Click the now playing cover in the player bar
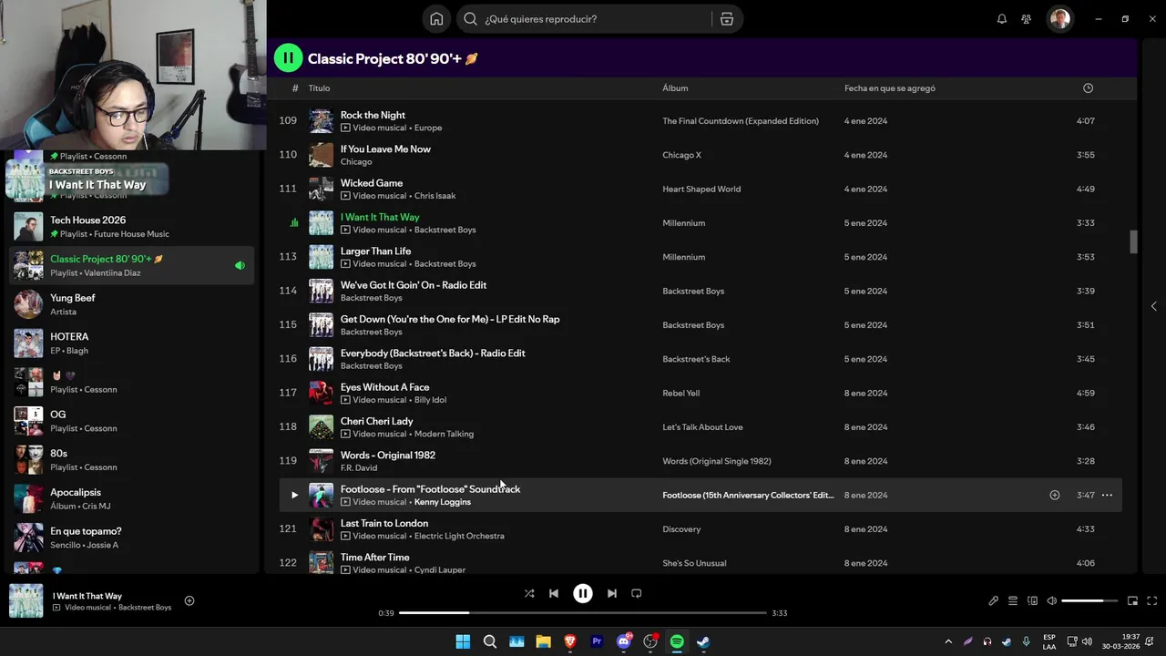The image size is (1166, 656). point(26,600)
